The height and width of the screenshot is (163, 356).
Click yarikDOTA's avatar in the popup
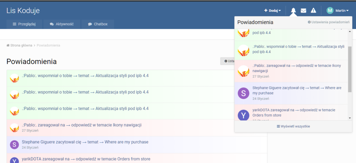pos(244,115)
